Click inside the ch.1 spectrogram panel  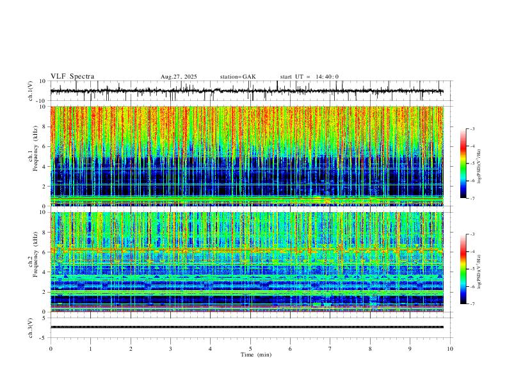246,156
